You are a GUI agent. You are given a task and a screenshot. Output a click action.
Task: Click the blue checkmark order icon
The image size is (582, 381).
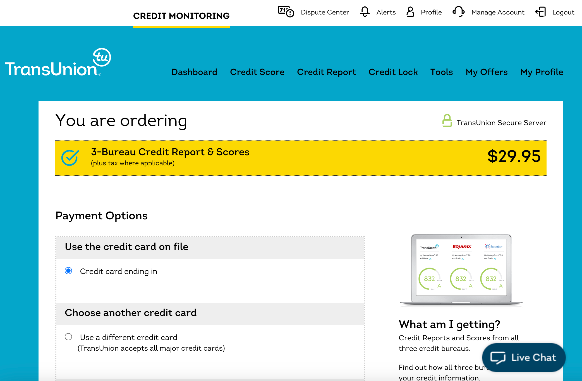(70, 157)
